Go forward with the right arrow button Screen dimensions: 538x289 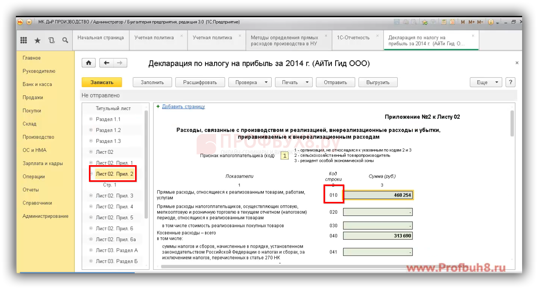click(x=120, y=63)
